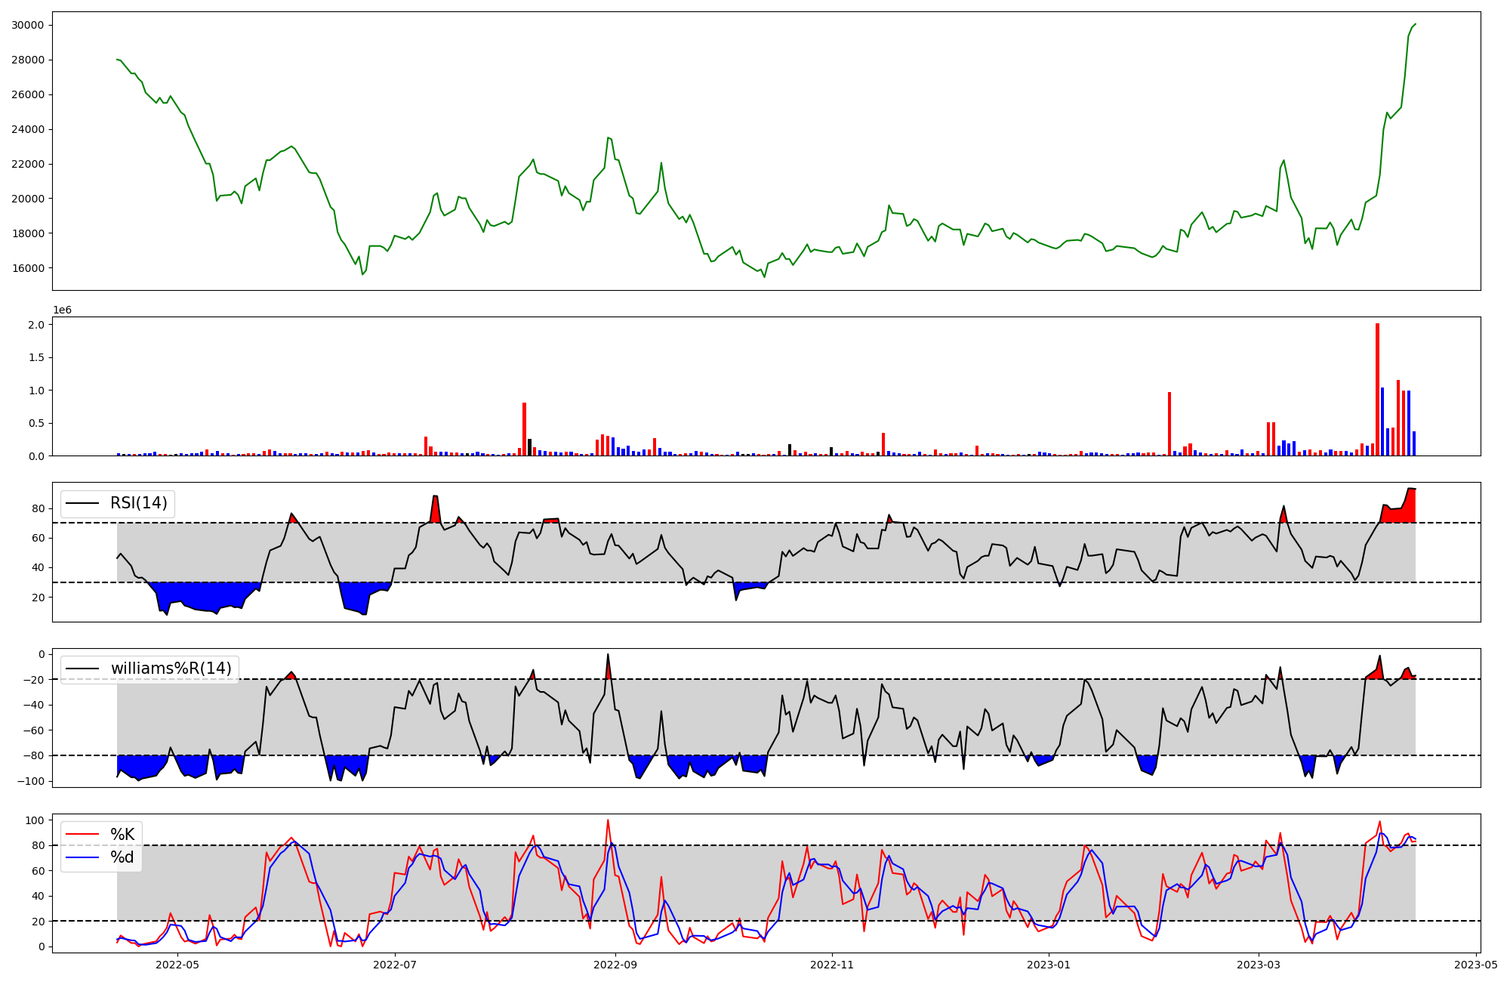This screenshot has width=1510, height=982.
Task: Click the tall red volume bar in February 2023
Action: click(1169, 423)
